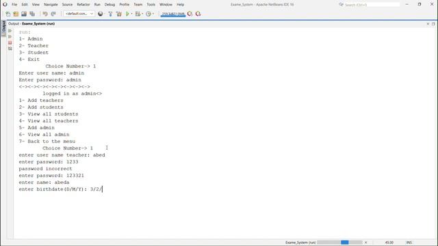Open the Run menu

pos(97,5)
